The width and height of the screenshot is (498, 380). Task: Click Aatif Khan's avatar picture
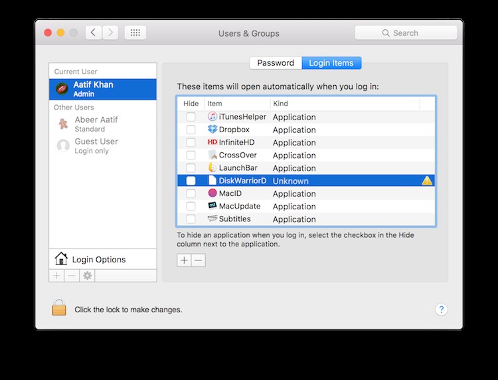pos(62,89)
